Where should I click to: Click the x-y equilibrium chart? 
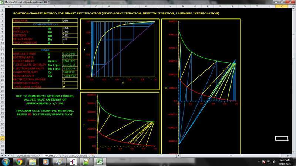[x=123, y=50]
